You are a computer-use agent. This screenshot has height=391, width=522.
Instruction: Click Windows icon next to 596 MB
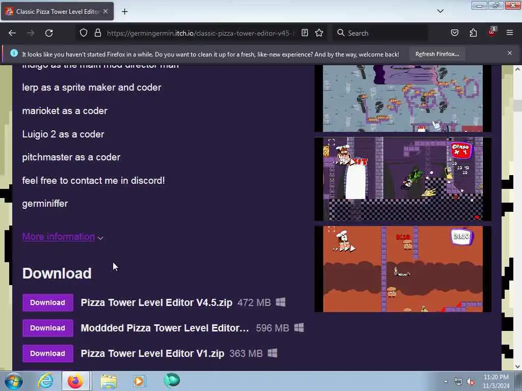[299, 328]
